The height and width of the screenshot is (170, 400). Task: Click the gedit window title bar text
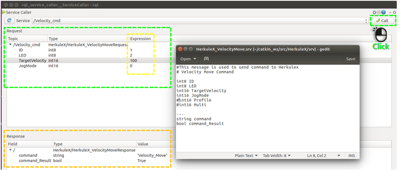point(263,49)
